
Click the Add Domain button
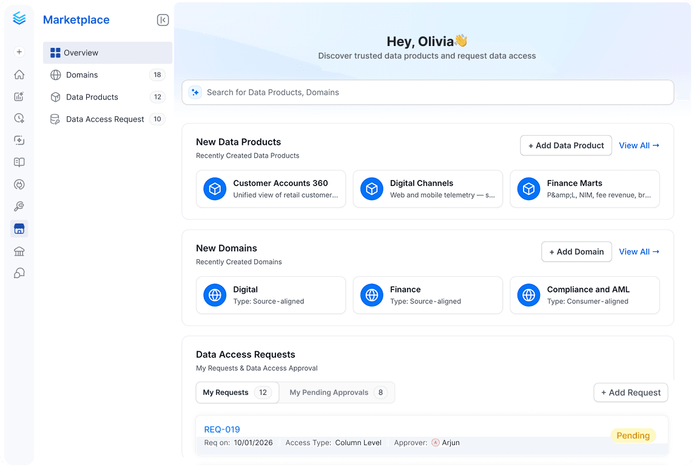[x=576, y=251]
